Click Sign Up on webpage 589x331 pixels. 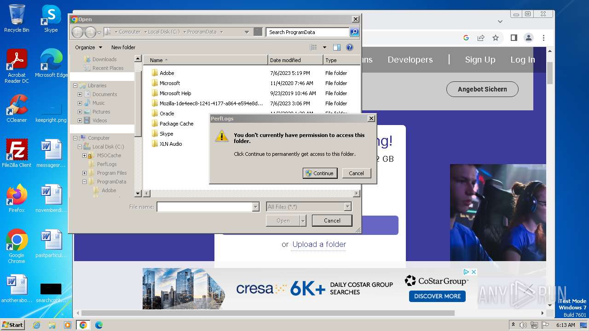(480, 60)
